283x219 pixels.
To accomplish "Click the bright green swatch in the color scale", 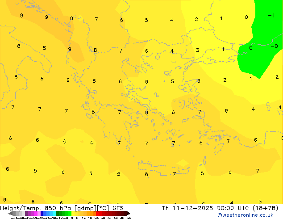I will (x=70, y=213).
